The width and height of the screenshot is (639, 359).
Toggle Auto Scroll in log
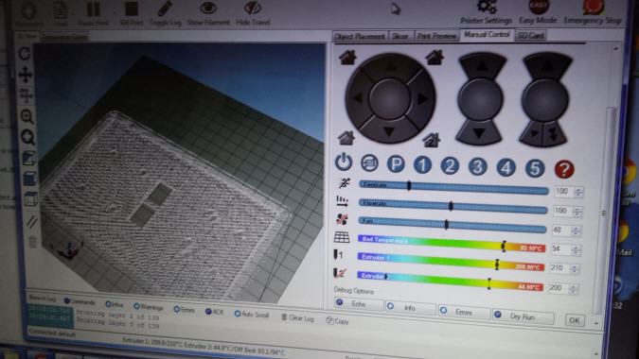pos(252,314)
